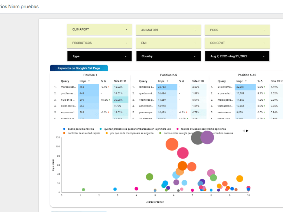This screenshot has height=212, width=283.
Task: Sort Position 6-10 table by Impr. column
Action: pyautogui.click(x=241, y=81)
